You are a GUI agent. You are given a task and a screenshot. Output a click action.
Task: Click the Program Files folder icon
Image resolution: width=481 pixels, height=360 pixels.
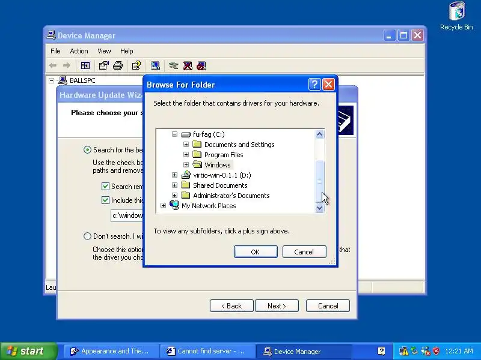pyautogui.click(x=197, y=154)
